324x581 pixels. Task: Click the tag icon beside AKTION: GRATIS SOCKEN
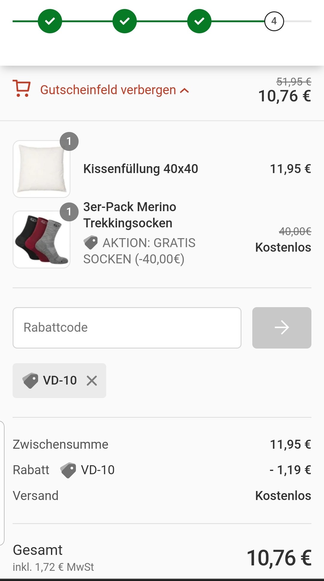click(x=91, y=243)
